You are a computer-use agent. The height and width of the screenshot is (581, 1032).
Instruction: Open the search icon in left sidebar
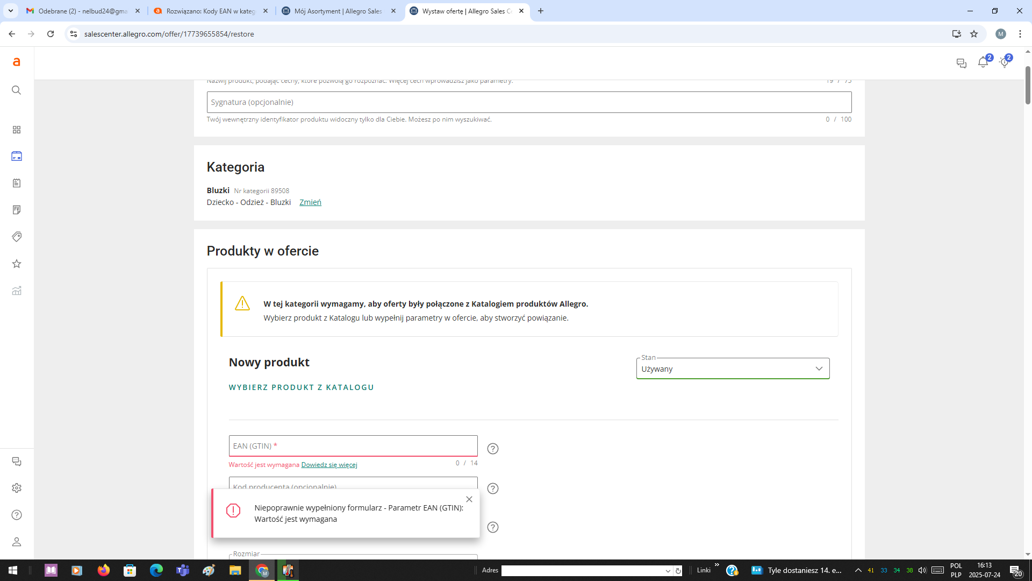click(x=17, y=90)
